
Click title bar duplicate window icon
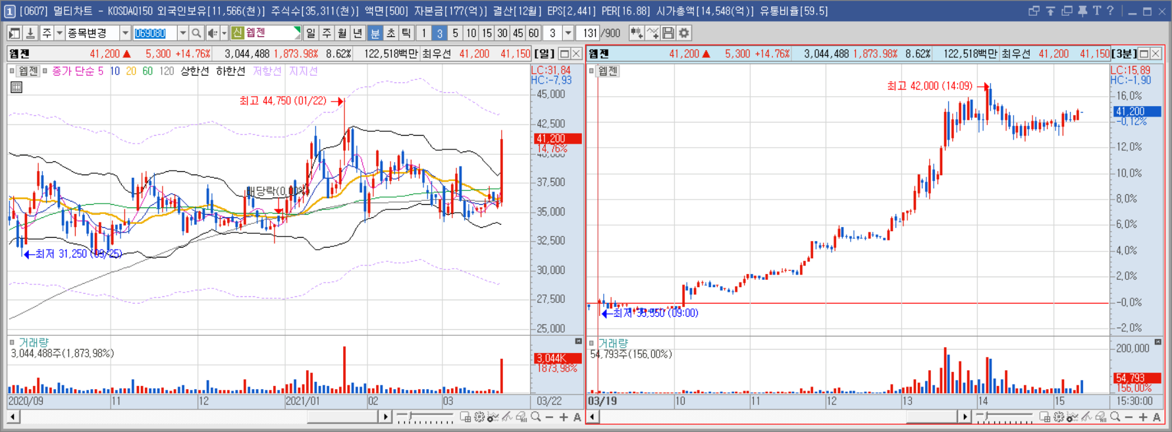point(1067,11)
